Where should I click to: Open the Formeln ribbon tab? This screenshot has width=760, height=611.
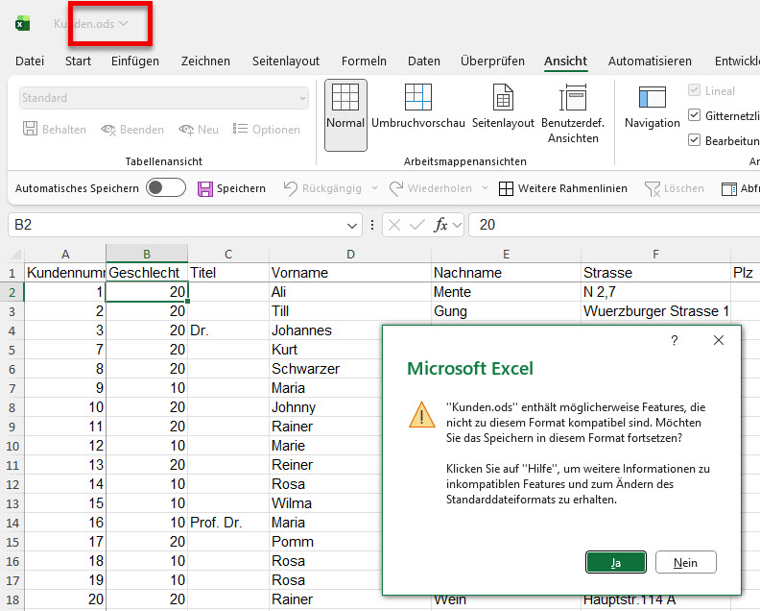364,61
